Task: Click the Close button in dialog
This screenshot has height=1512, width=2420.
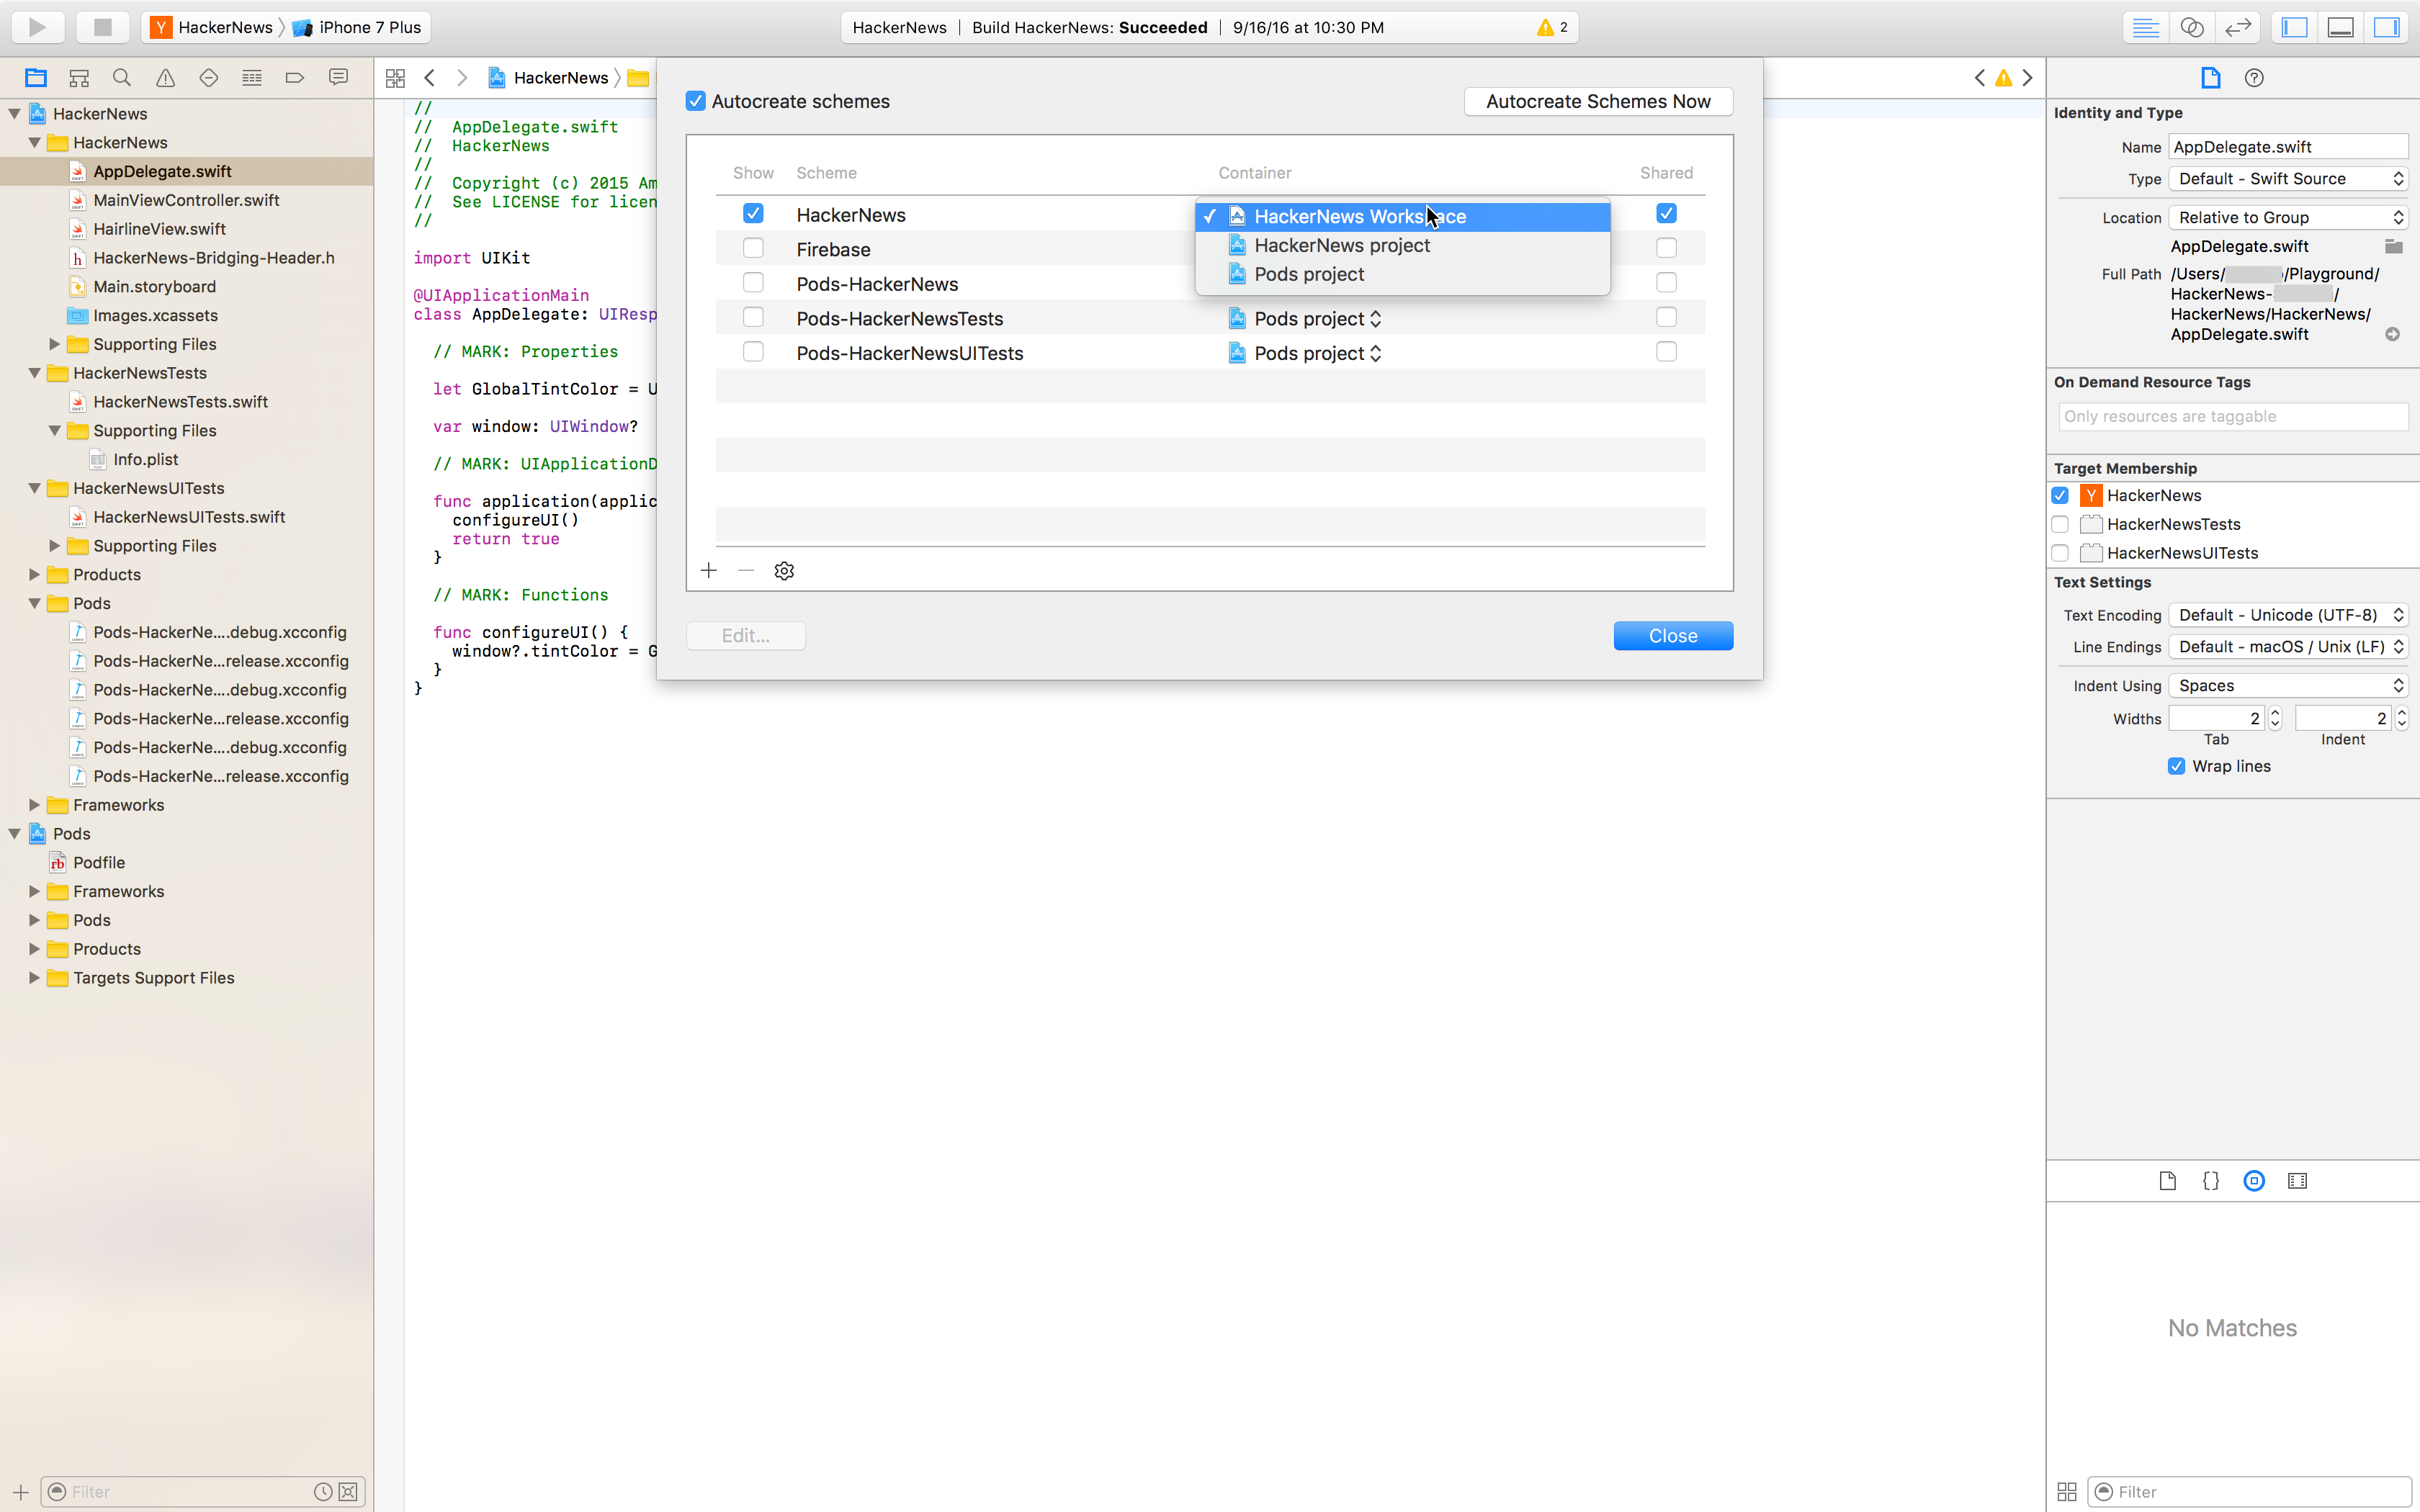Action: pyautogui.click(x=1672, y=634)
